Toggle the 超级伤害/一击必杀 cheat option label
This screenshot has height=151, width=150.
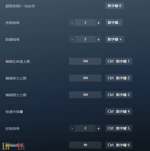(20, 6)
